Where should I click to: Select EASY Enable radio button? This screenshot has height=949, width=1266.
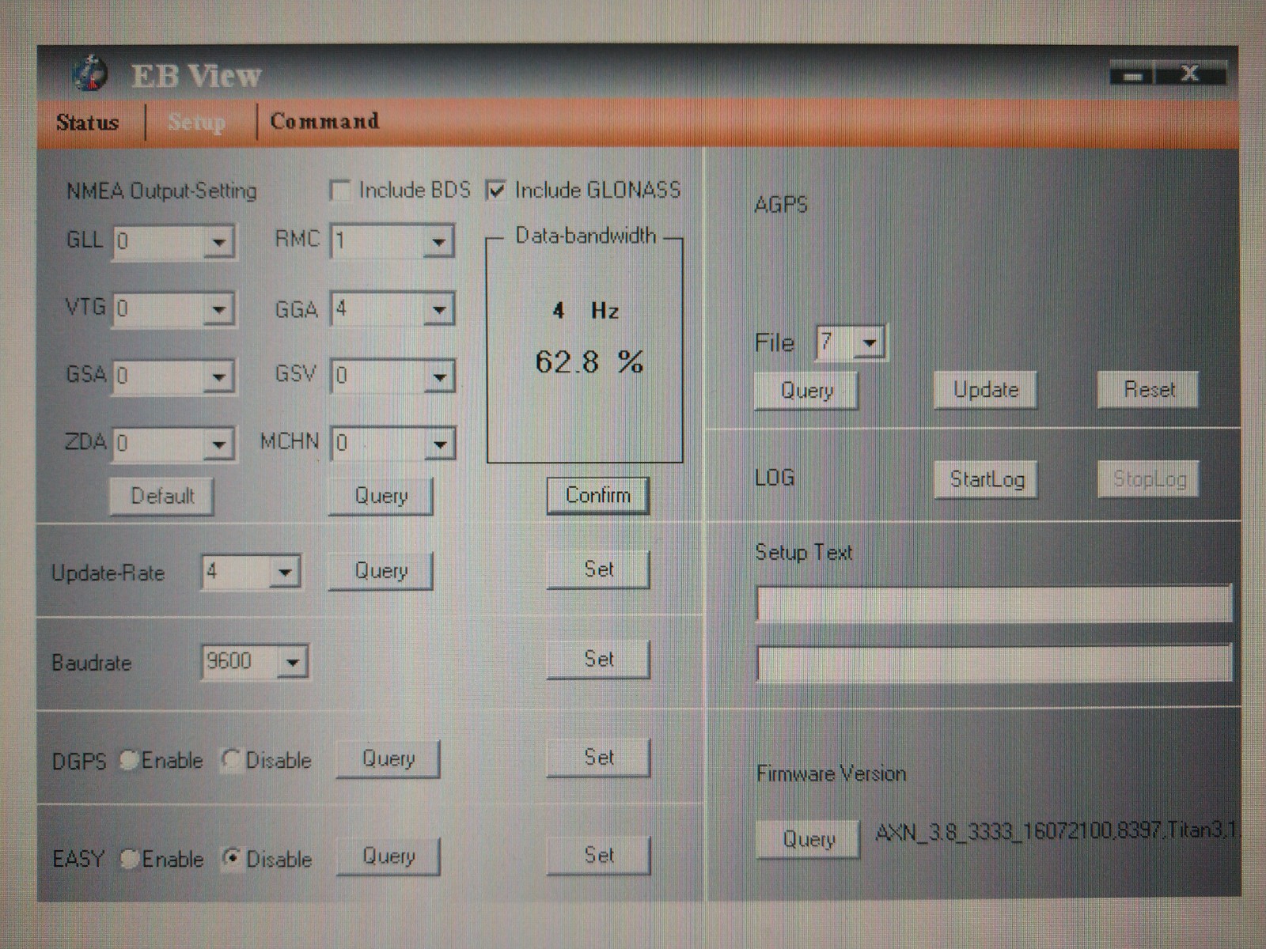[130, 858]
